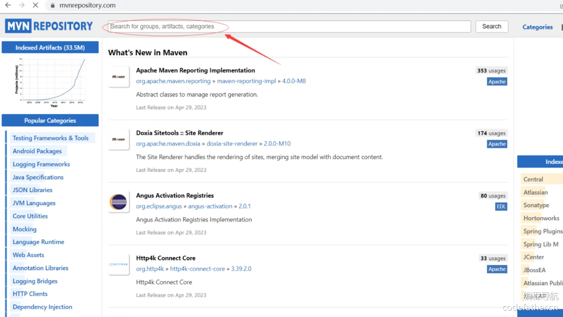Open Atlassian repository link
The image size is (563, 317).
point(535,192)
